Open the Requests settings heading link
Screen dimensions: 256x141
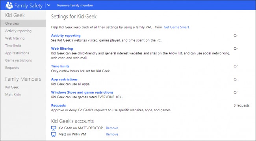58,105
